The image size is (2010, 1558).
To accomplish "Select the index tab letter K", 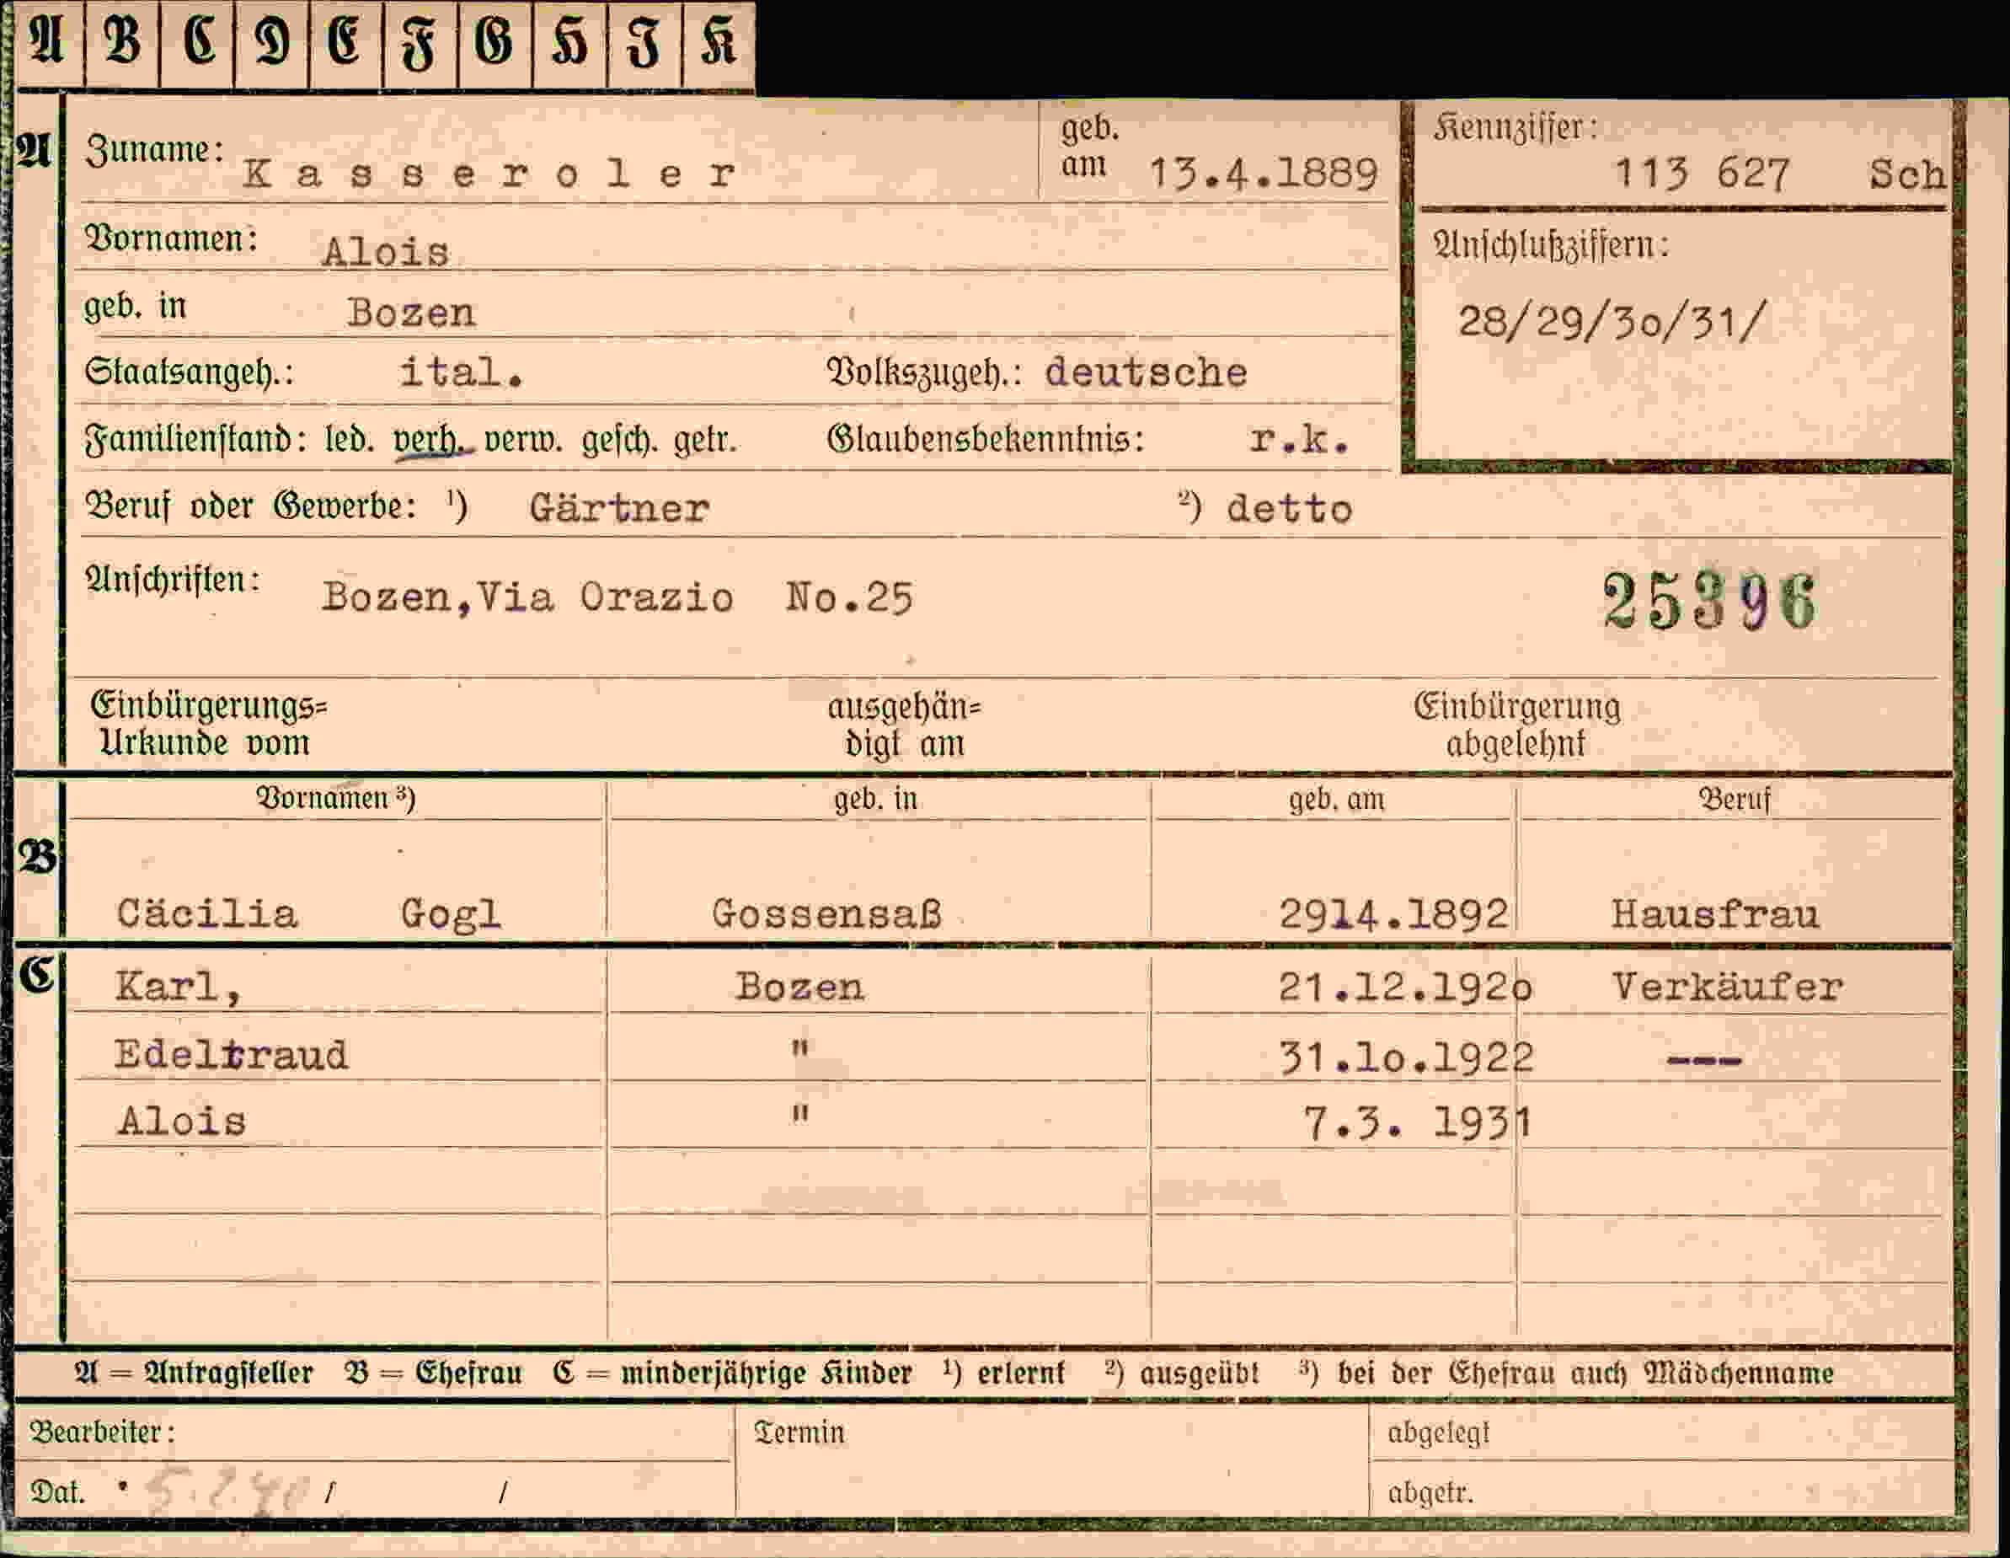I will click(719, 44).
